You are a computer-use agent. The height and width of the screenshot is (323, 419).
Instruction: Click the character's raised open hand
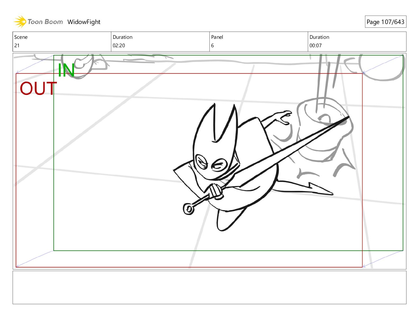(x=283, y=117)
